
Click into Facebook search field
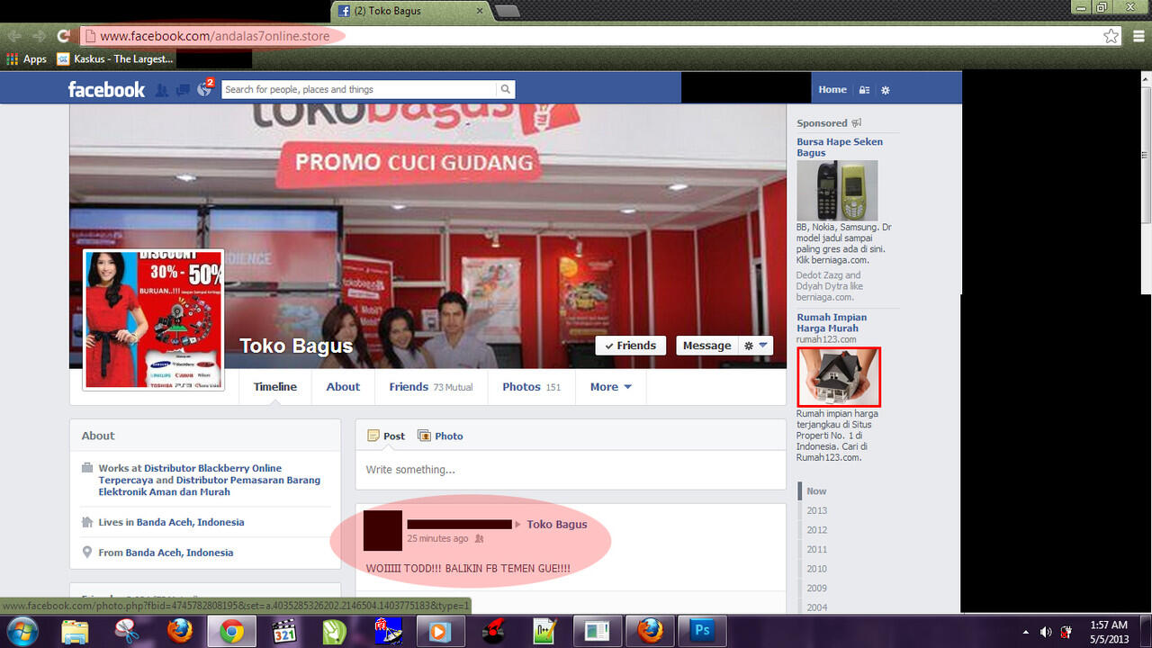[x=358, y=89]
